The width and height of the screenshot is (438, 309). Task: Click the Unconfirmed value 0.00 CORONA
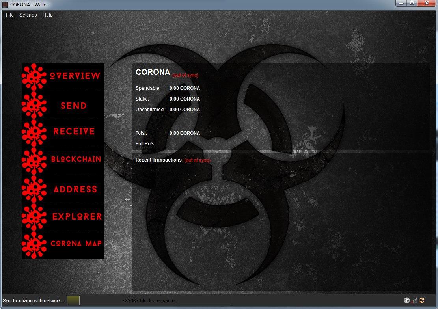coord(185,110)
